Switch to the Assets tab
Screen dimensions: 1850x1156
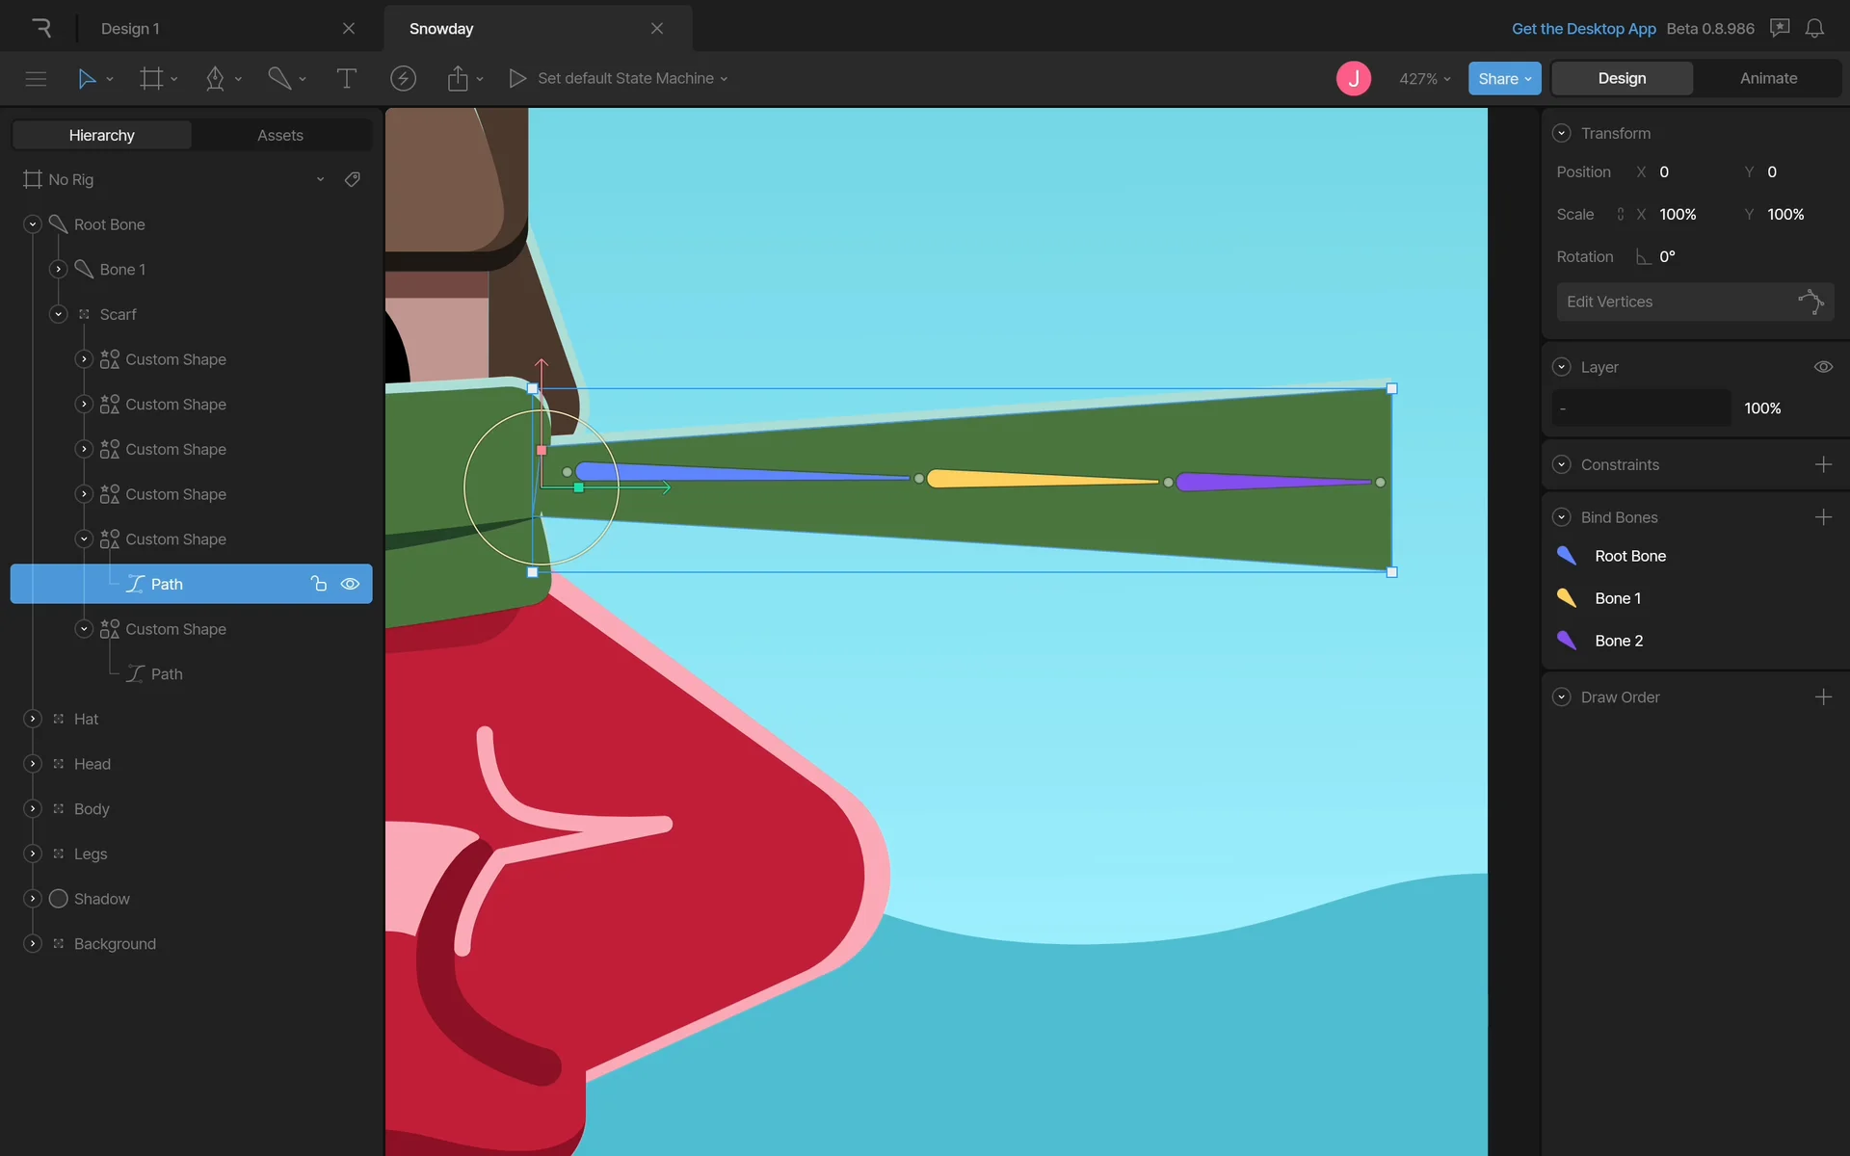(x=279, y=135)
